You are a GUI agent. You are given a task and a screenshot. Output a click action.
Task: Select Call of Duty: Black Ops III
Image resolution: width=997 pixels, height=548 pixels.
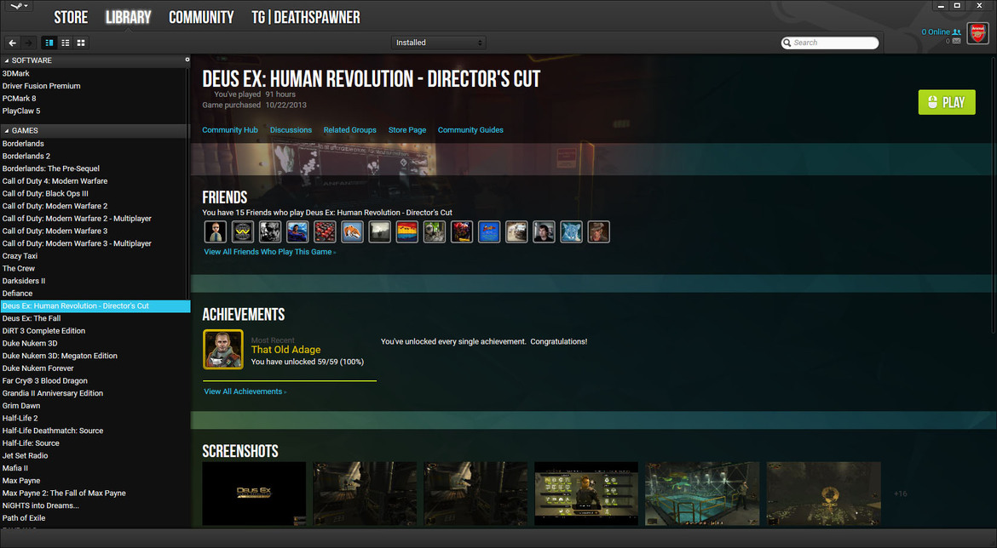(x=95, y=194)
